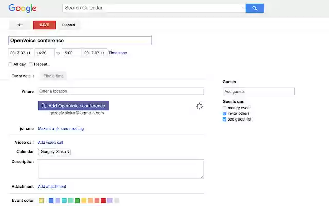
Task: Choose the turquoise event color
Action: pyautogui.click(x=64, y=200)
